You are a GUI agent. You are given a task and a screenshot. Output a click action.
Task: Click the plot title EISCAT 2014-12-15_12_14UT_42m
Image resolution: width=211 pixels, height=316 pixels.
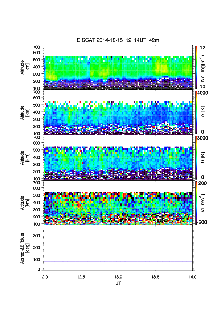point(117,40)
